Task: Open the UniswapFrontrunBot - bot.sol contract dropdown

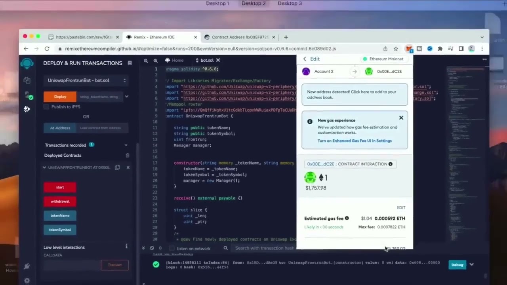Action: [86, 80]
